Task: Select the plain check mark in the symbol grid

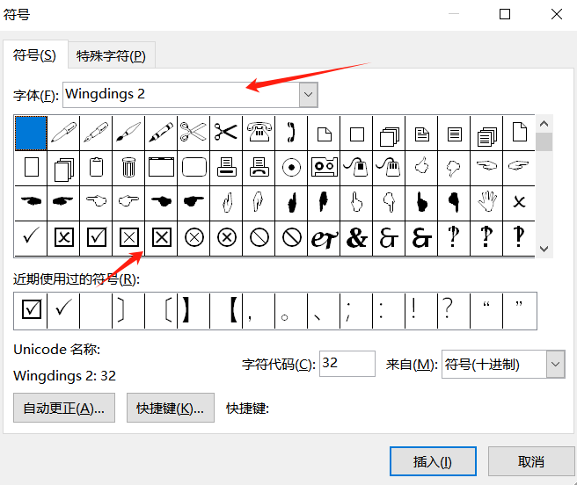Action: click(31, 237)
